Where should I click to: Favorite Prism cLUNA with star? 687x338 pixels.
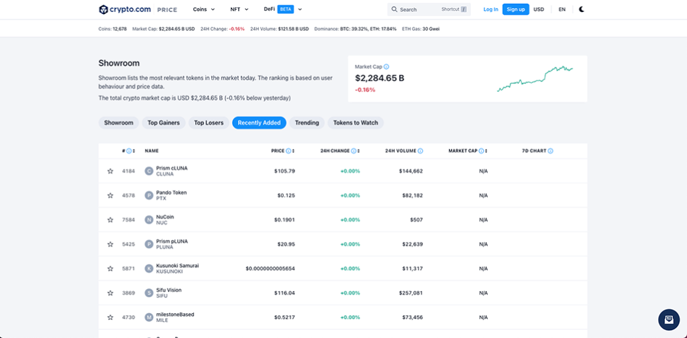click(x=110, y=171)
